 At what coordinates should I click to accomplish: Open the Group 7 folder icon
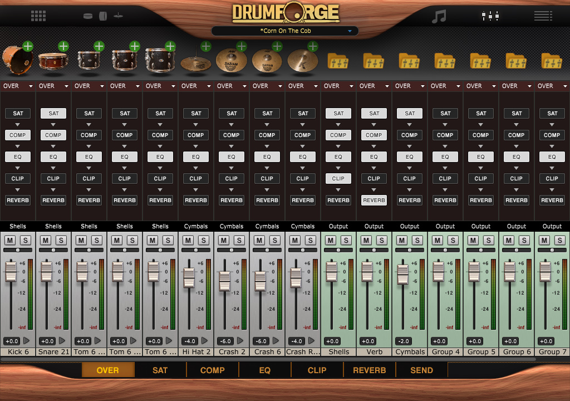(552, 61)
